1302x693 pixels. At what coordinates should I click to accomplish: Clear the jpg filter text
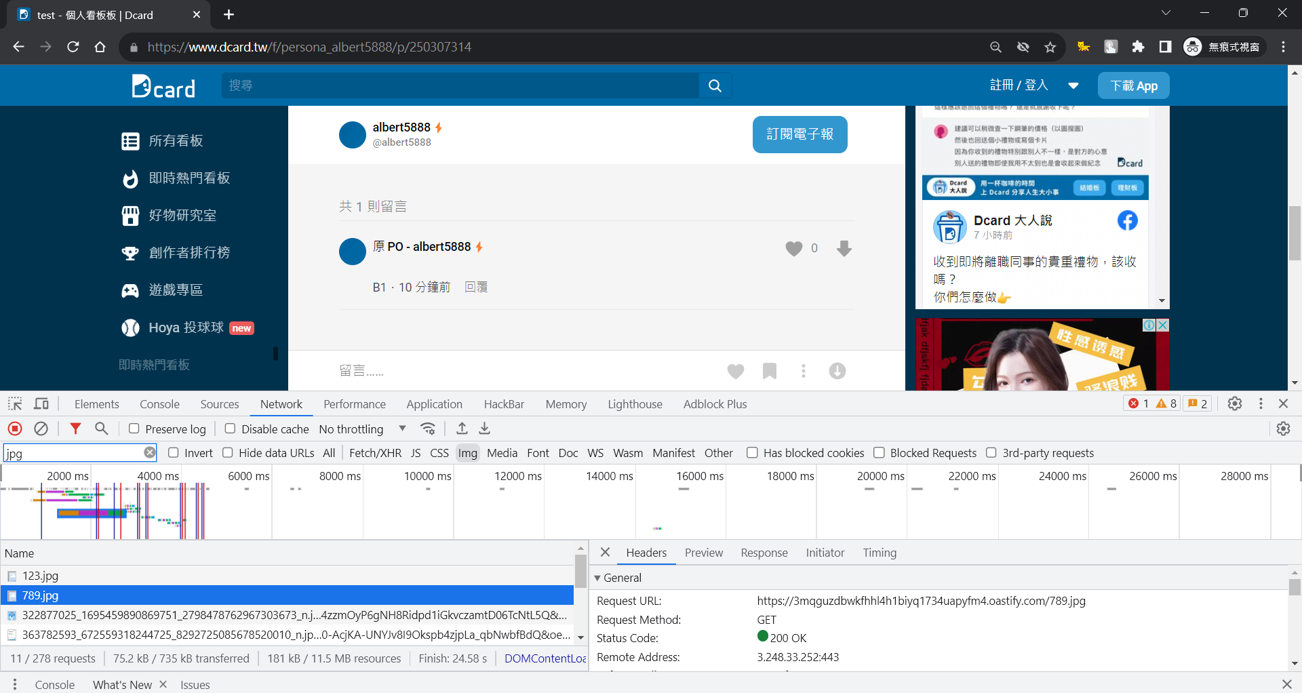click(x=150, y=452)
